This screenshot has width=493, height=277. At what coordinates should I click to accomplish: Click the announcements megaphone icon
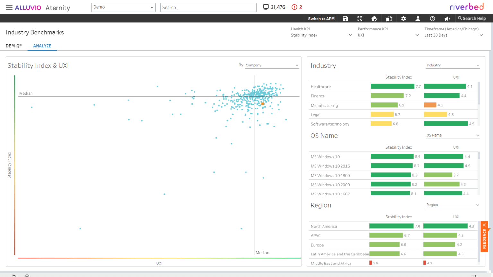tap(447, 18)
